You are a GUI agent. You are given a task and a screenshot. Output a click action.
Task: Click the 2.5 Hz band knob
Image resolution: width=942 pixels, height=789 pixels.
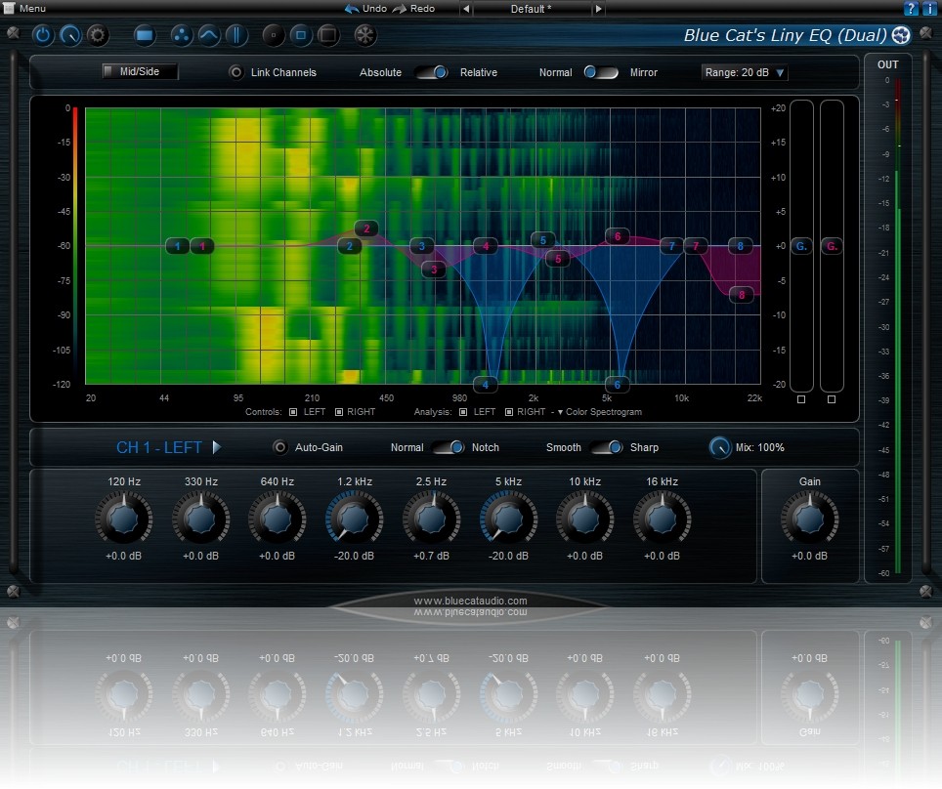pyautogui.click(x=431, y=519)
